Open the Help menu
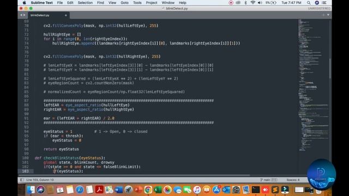349x196 pixels. click(182, 3)
